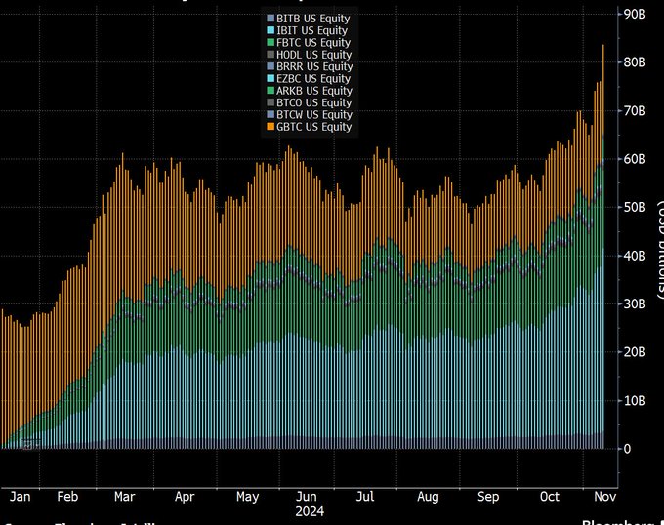Click the EZBC US Equity legend swatch

[270, 78]
